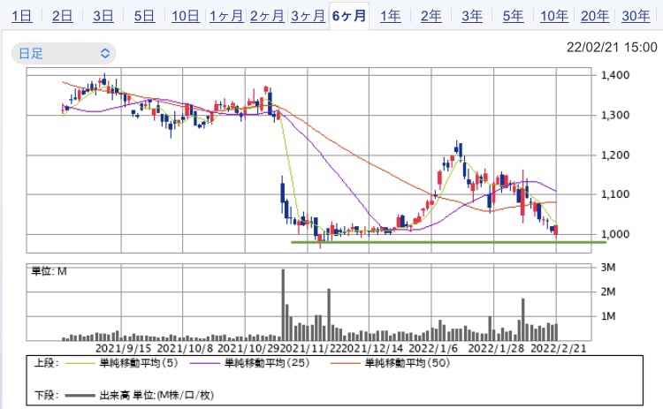Click the active 6ヶ月 tab
The image size is (663, 409).
349,16
